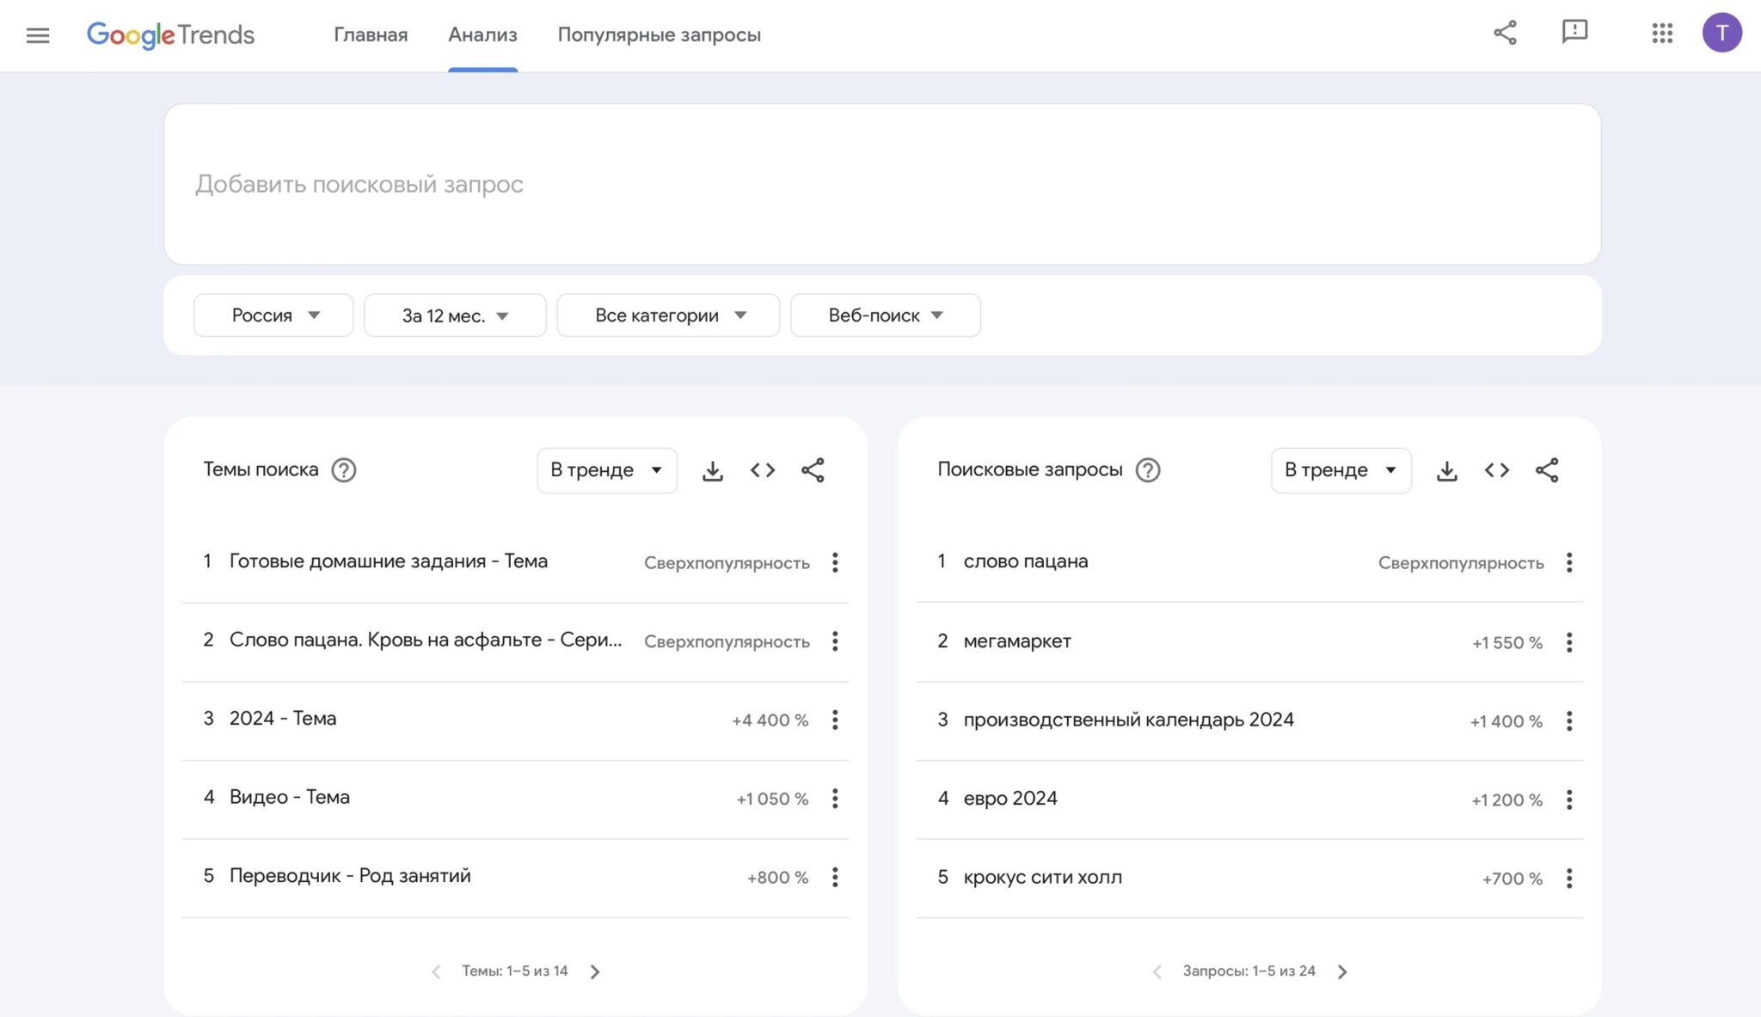Open В тренде dropdown for search topics
This screenshot has height=1017, width=1761.
pos(606,470)
